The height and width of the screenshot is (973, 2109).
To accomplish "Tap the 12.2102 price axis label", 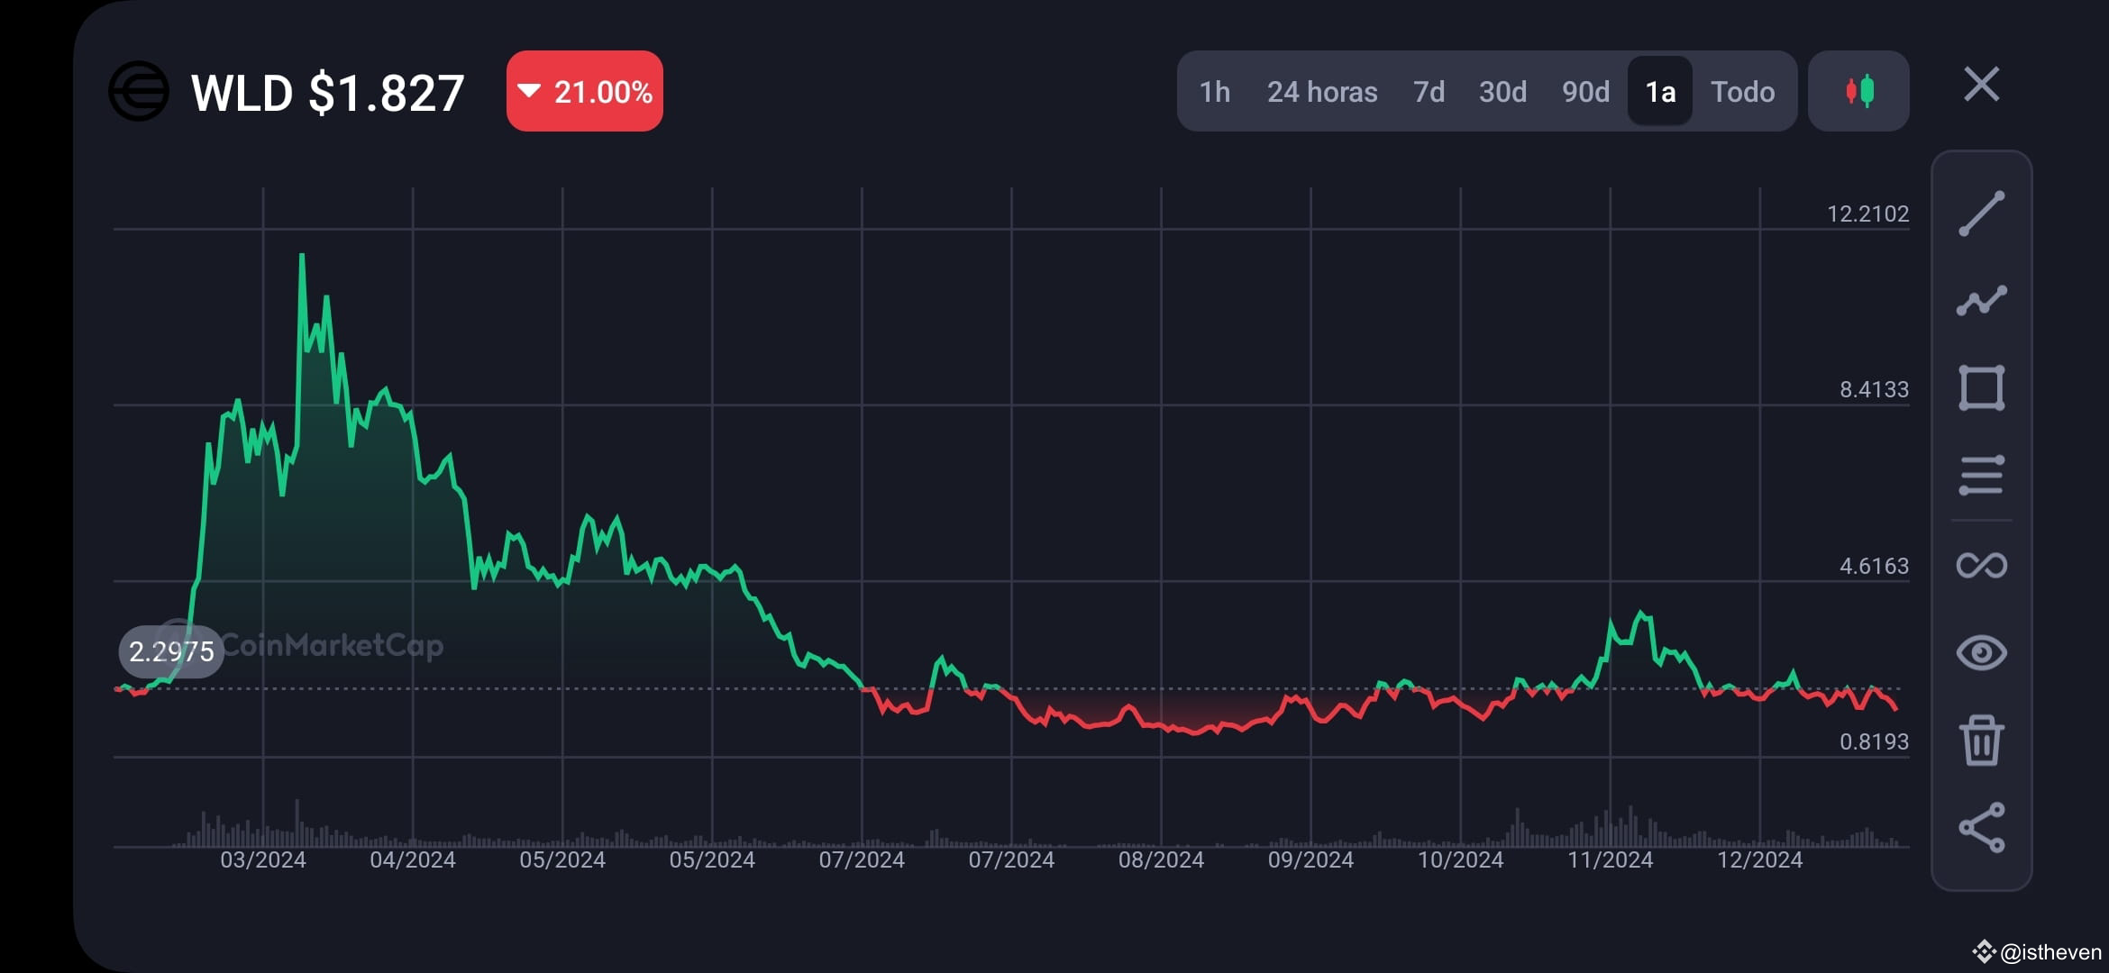I will click(x=1867, y=214).
